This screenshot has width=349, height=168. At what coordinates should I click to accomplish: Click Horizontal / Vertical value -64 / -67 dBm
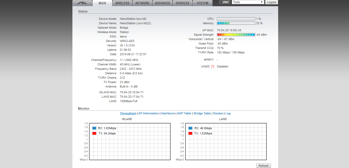tap(226, 39)
